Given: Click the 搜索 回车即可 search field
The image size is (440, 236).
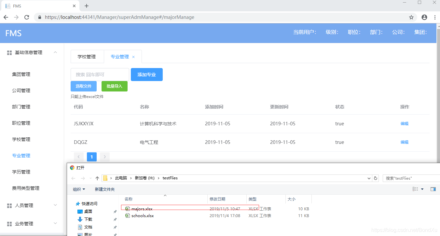Looking at the screenshot, I should point(100,74).
